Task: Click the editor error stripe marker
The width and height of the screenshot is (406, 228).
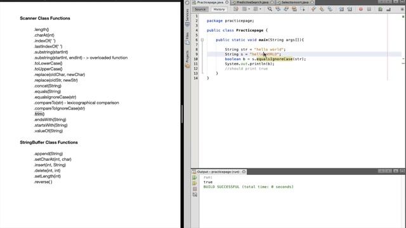Action: tap(403, 16)
